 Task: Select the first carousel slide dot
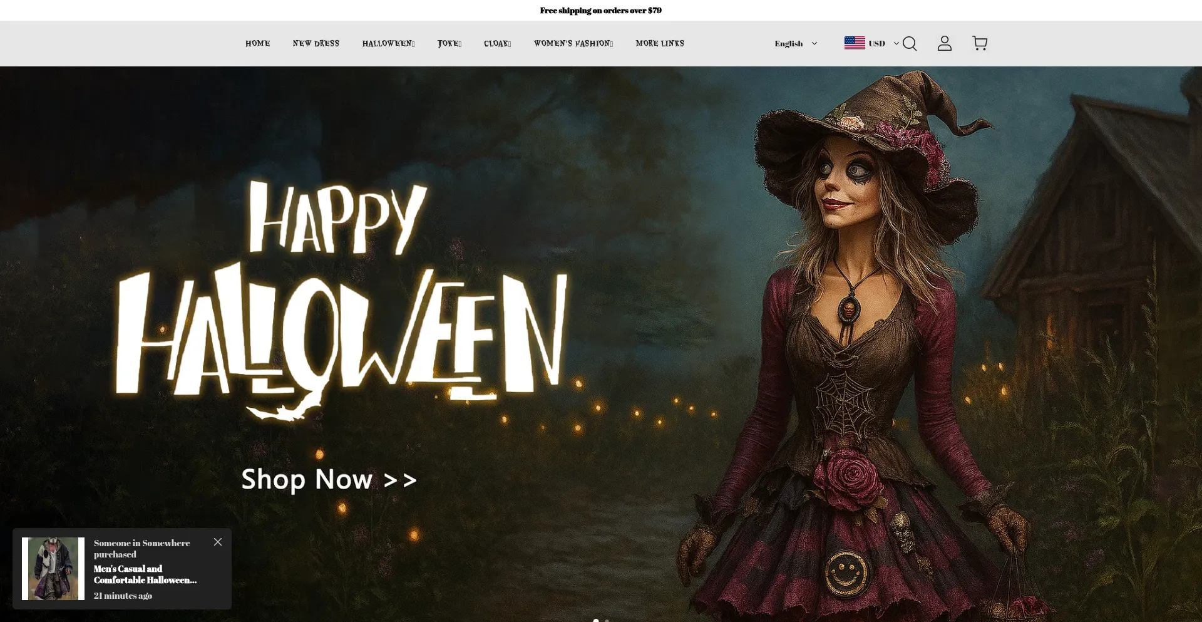coord(596,620)
